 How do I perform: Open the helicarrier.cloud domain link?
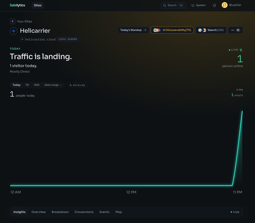40,39
